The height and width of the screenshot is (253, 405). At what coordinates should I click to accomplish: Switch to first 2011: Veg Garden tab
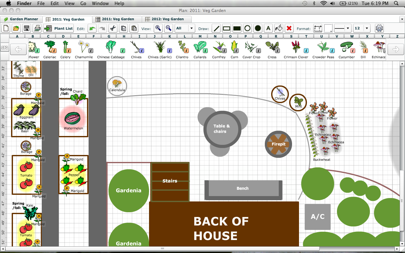coord(68,19)
